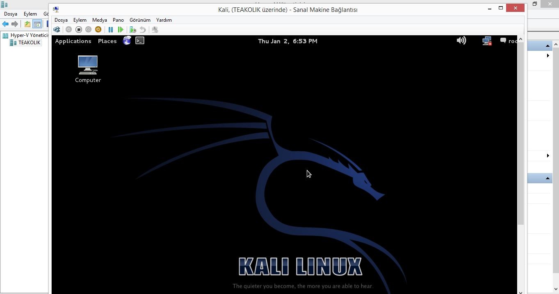Open the Kali volume control
Image resolution: width=559 pixels, height=294 pixels.
pyautogui.click(x=461, y=40)
